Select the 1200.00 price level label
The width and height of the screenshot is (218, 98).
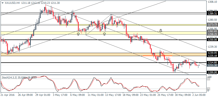coord(212,72)
